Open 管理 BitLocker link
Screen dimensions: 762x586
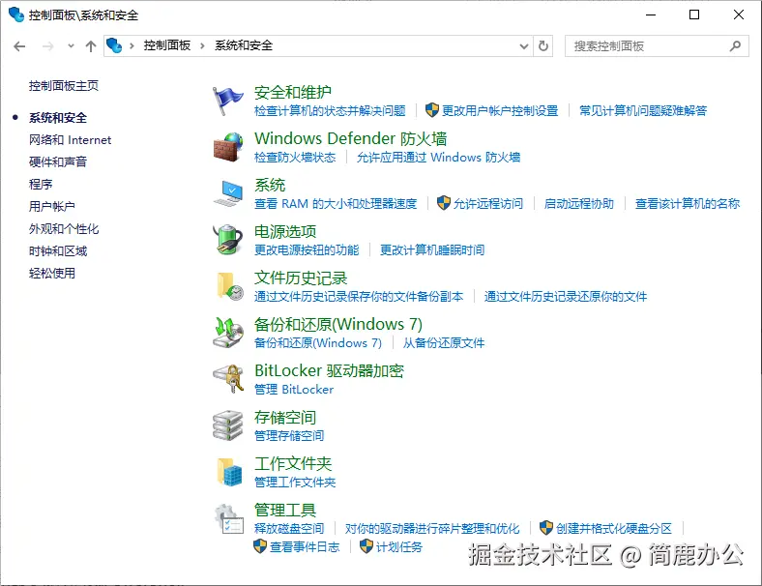294,389
